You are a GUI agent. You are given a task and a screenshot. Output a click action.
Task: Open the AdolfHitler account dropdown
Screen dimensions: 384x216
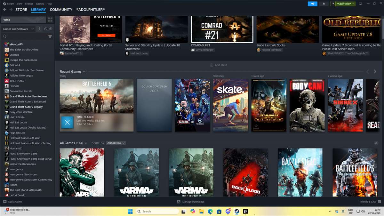[344, 4]
